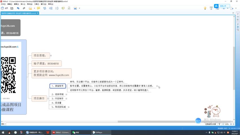The width and height of the screenshot is (240, 135).
Task: Click the 120% zoom level value
Action: point(227,124)
